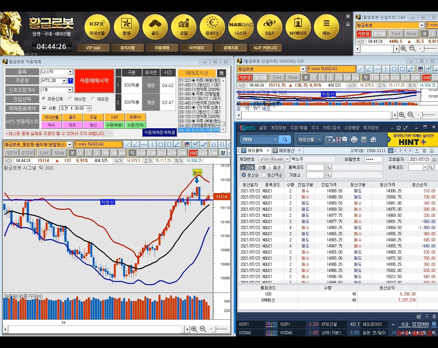
Task: Select trend line tool in main chart toolbar
Action: (127, 144)
